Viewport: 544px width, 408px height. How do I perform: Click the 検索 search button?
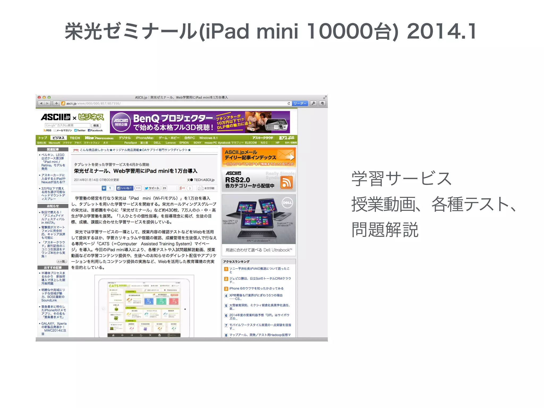tap(96, 125)
